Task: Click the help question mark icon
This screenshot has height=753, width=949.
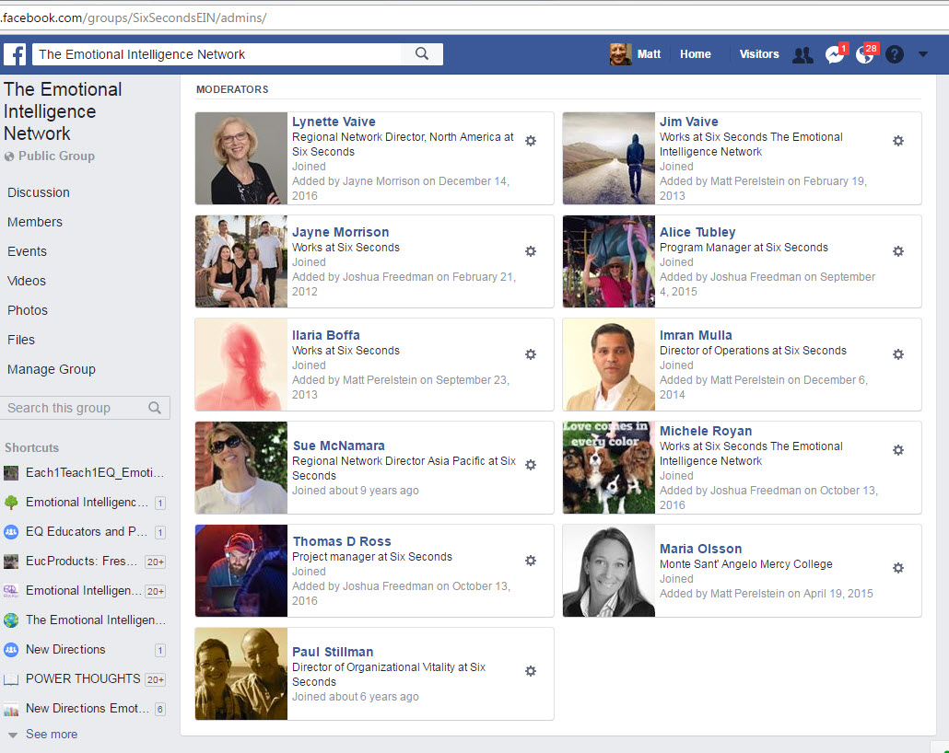Action: point(895,55)
